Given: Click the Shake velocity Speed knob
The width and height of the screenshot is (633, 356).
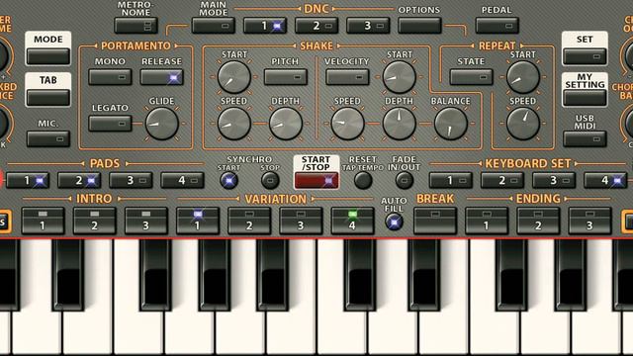Looking at the screenshot, I should (347, 124).
